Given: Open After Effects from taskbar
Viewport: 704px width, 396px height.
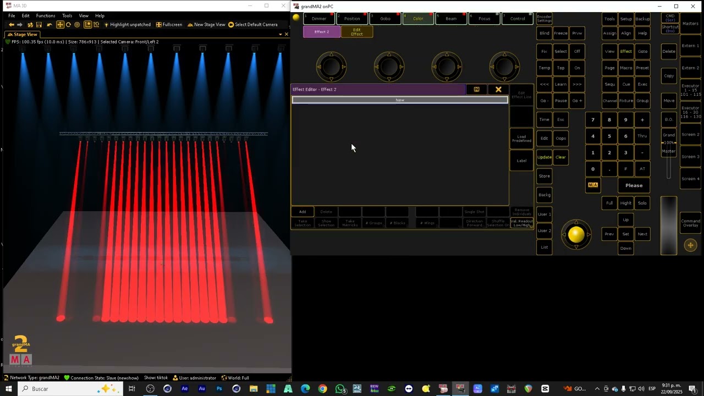Looking at the screenshot, I should click(x=184, y=389).
